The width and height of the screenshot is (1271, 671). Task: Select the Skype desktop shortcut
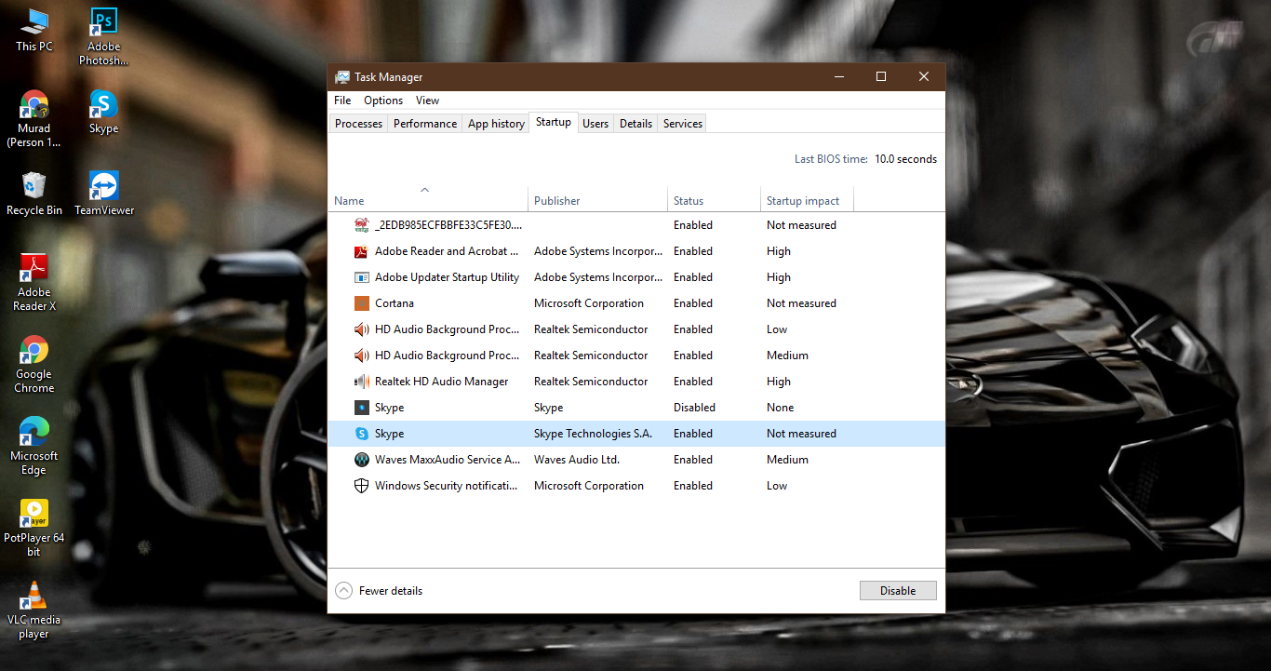[x=103, y=112]
